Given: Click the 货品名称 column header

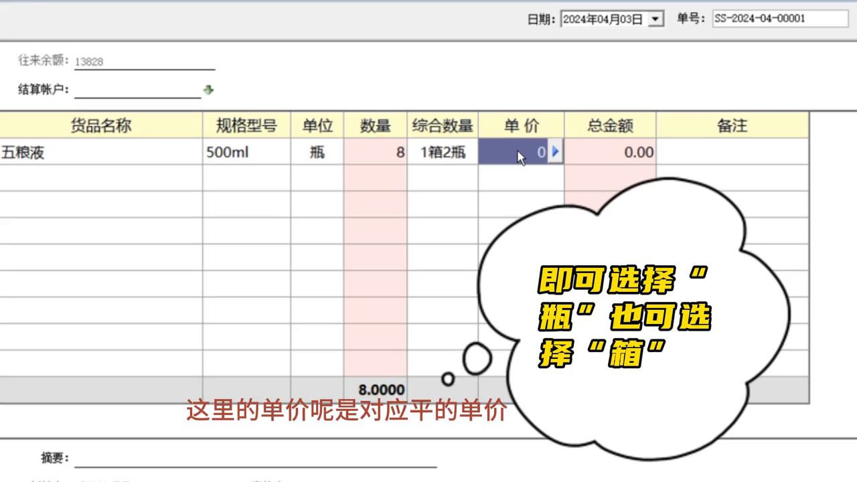Looking at the screenshot, I should pos(101,125).
